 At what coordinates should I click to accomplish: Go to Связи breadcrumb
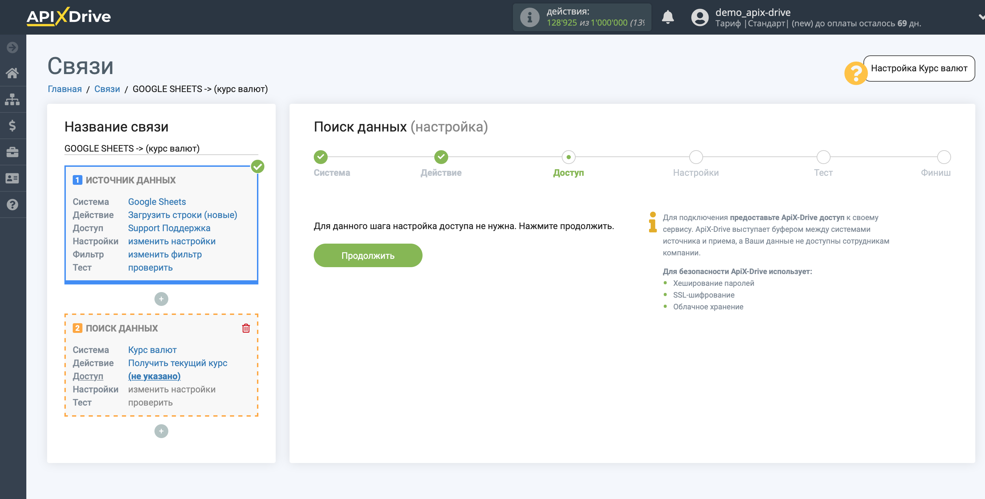pyautogui.click(x=107, y=89)
